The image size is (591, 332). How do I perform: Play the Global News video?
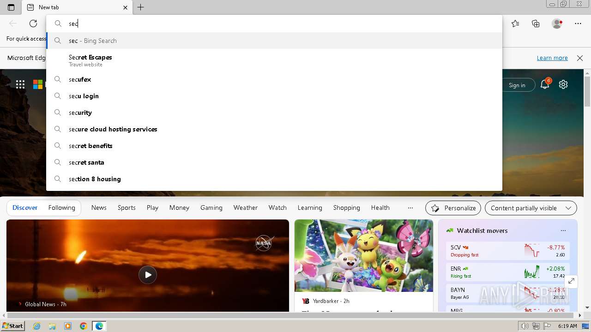[x=148, y=275]
